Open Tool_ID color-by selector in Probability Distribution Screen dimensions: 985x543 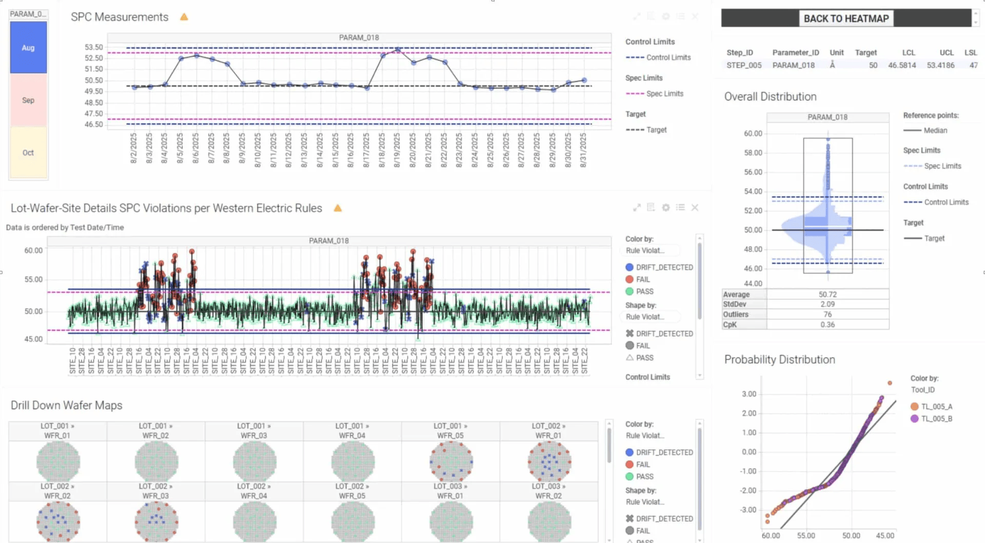pyautogui.click(x=923, y=390)
